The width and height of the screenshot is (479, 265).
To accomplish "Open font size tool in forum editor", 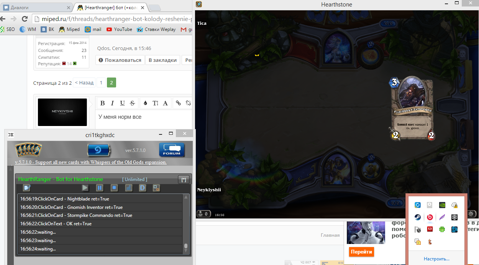I will pos(155,103).
